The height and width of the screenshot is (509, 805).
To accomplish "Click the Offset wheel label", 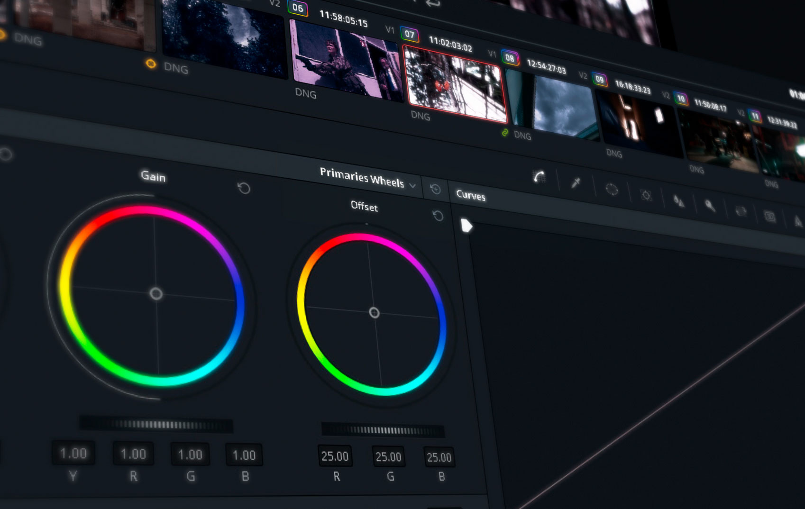I will click(364, 206).
